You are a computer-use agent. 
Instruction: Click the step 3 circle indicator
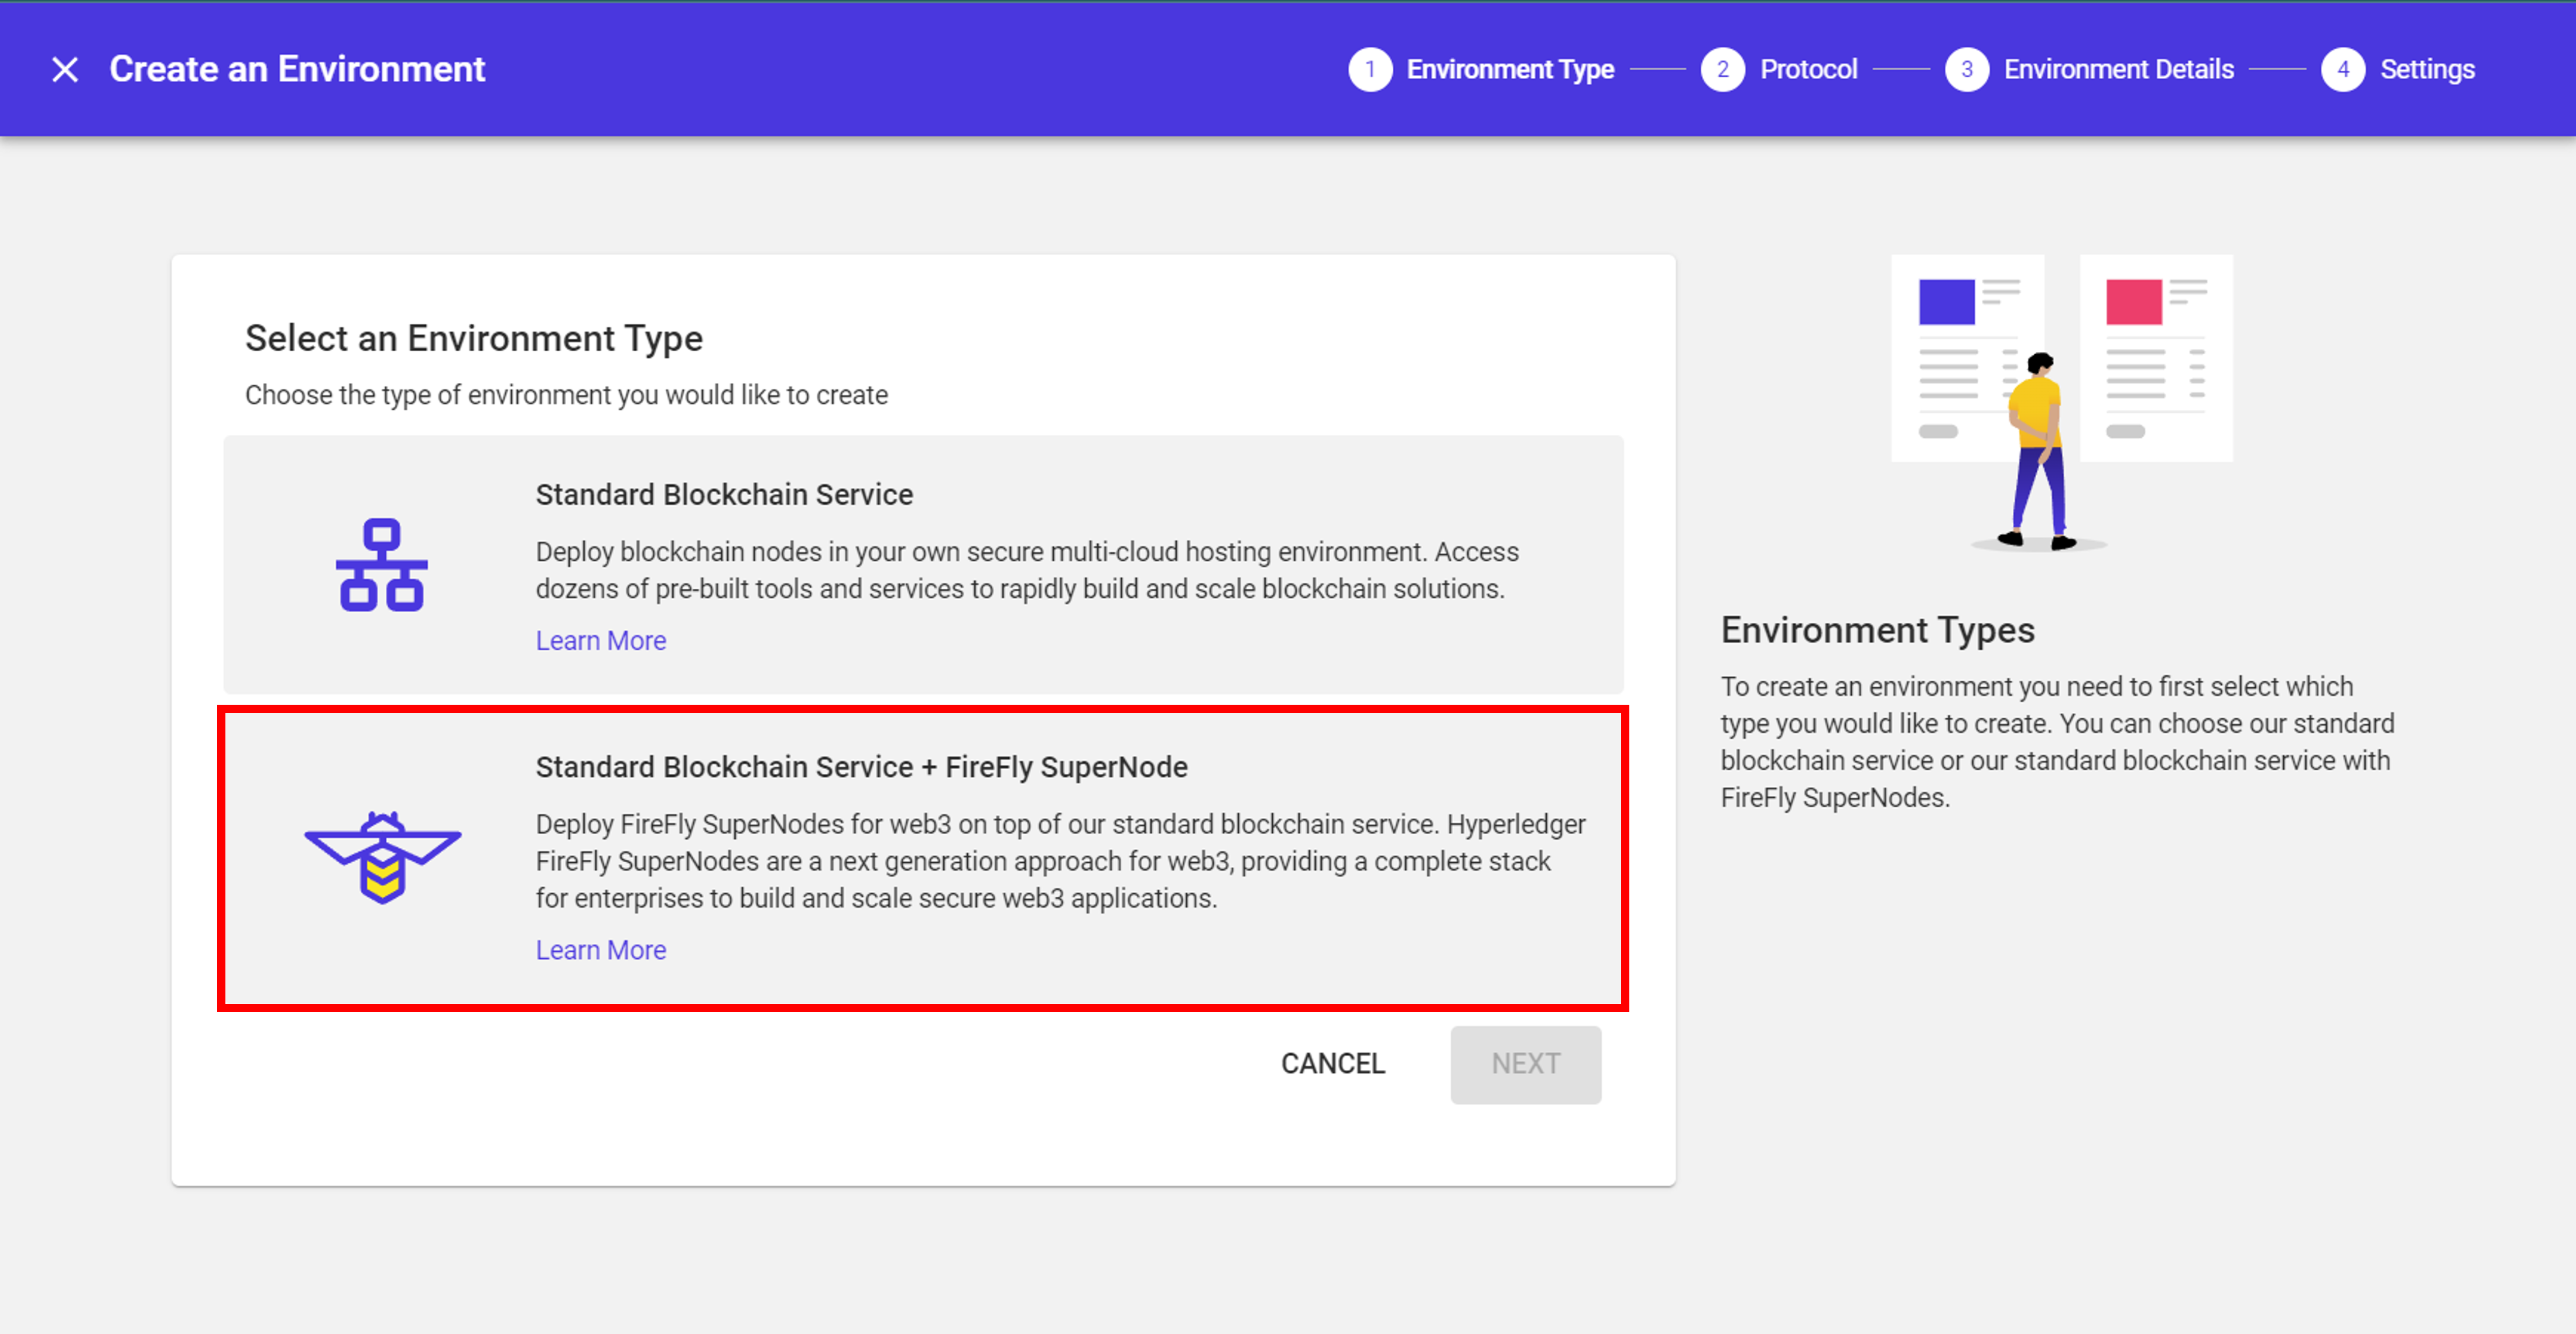pos(1967,69)
